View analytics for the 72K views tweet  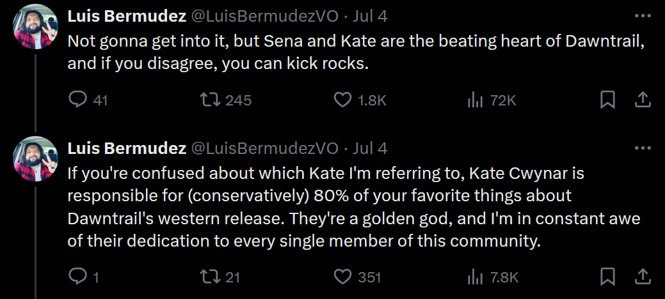[x=475, y=100]
